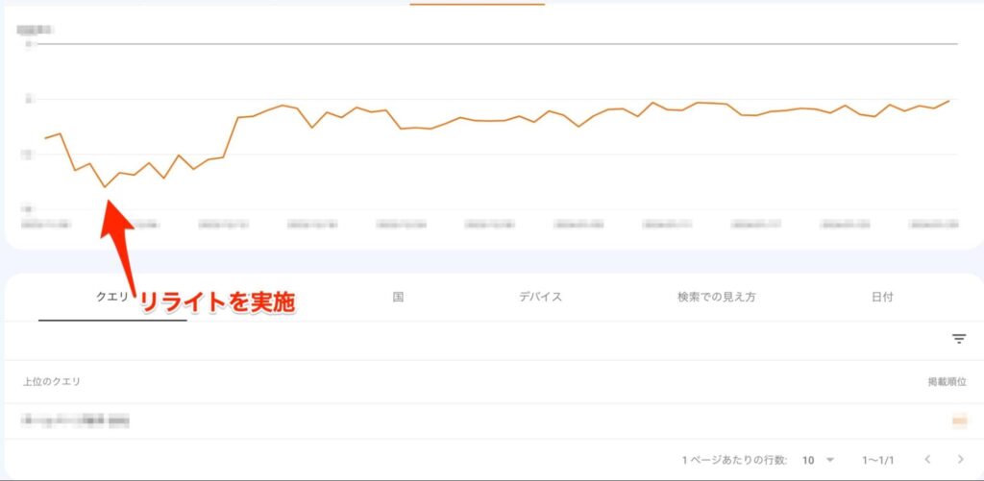The image size is (984, 481).
Task: Select the blurred query text in the table row
Action: pyautogui.click(x=76, y=421)
